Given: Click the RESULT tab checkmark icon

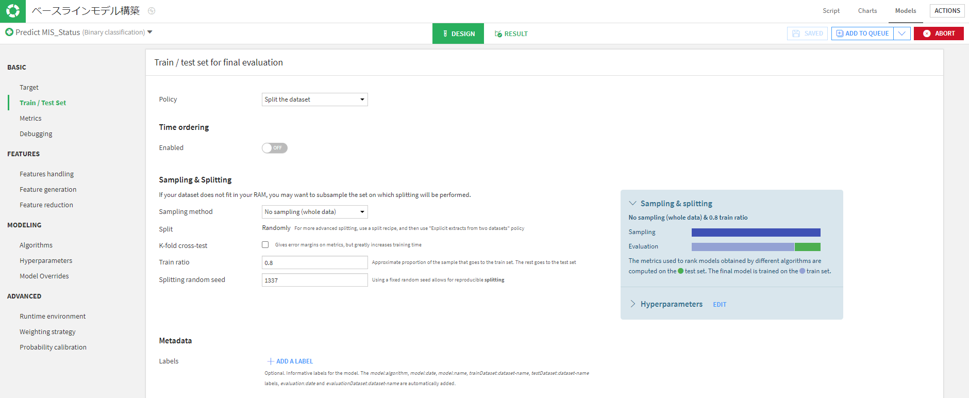Looking at the screenshot, I should click(x=498, y=34).
